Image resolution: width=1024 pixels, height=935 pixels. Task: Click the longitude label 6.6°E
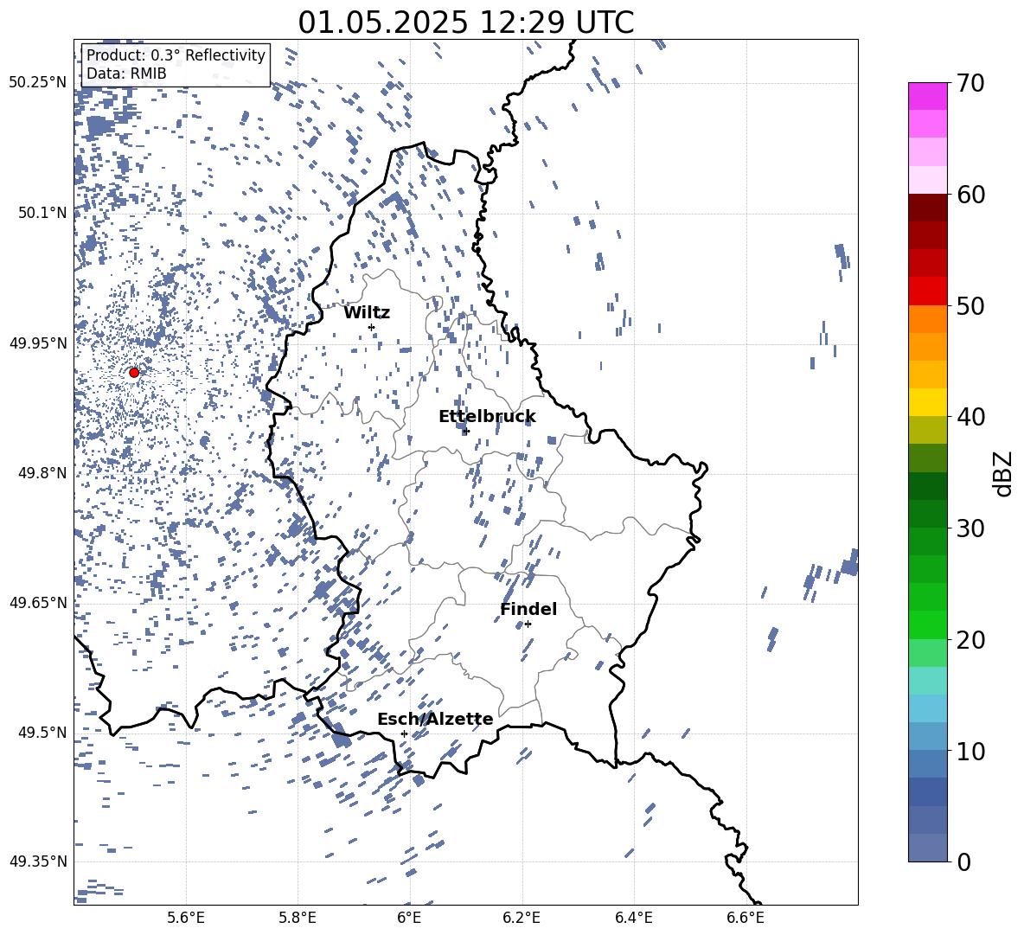(x=746, y=918)
